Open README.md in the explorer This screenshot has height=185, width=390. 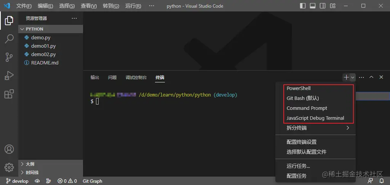click(51, 63)
